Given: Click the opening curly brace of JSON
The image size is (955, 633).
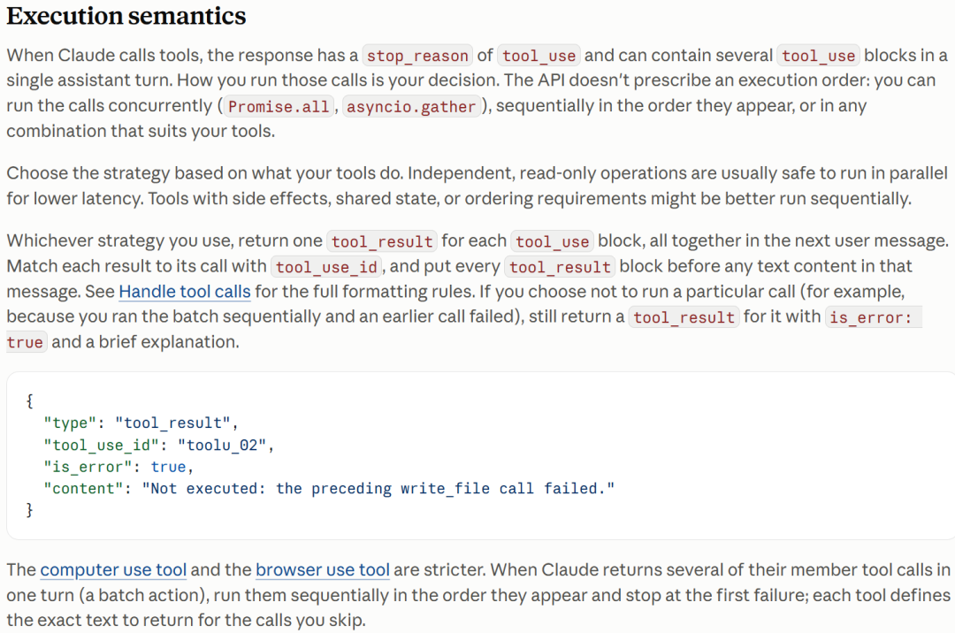Looking at the screenshot, I should pos(29,401).
